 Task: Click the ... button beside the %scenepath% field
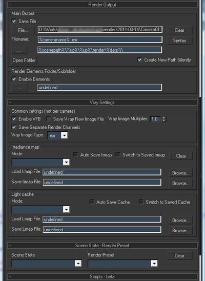(x=19, y=50)
